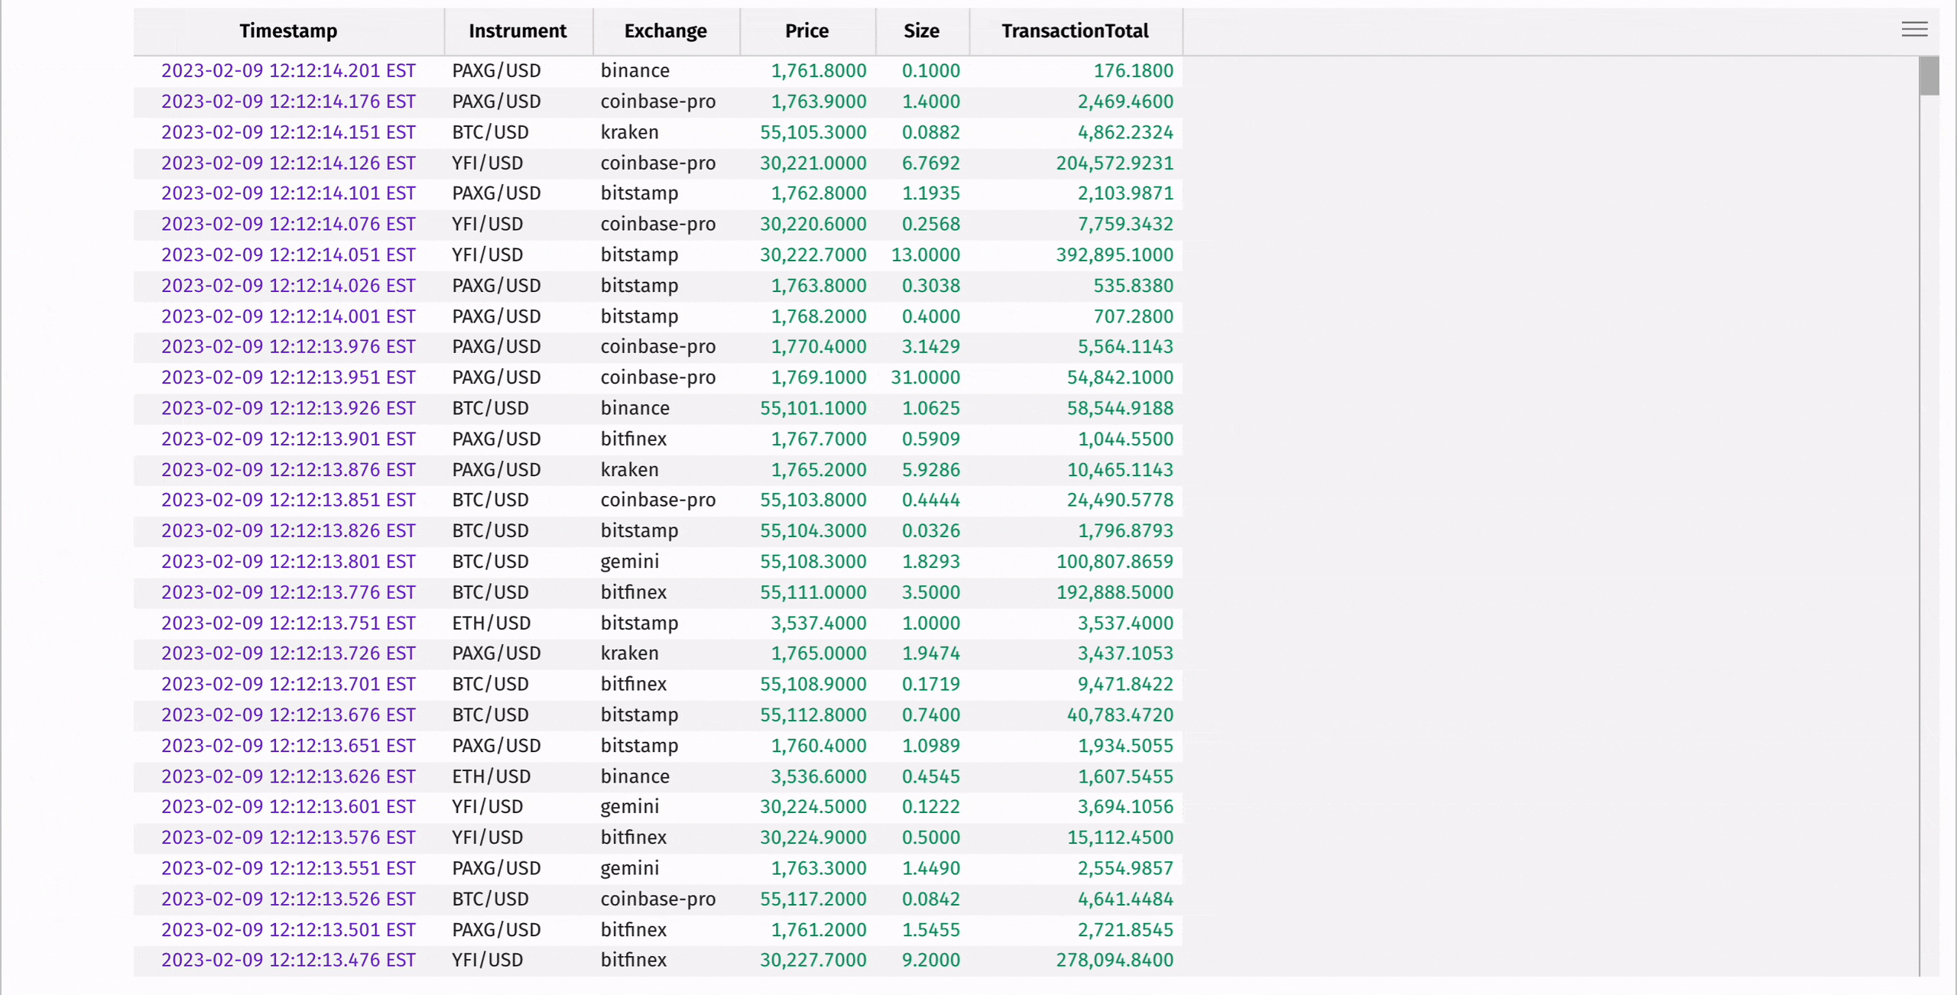This screenshot has width=1957, height=995.
Task: Click the TransactionTotal column header
Action: (x=1075, y=31)
